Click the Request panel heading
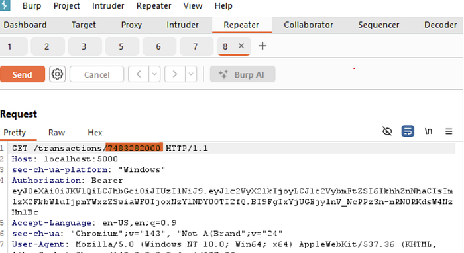This screenshot has width=464, height=253. pos(19,114)
